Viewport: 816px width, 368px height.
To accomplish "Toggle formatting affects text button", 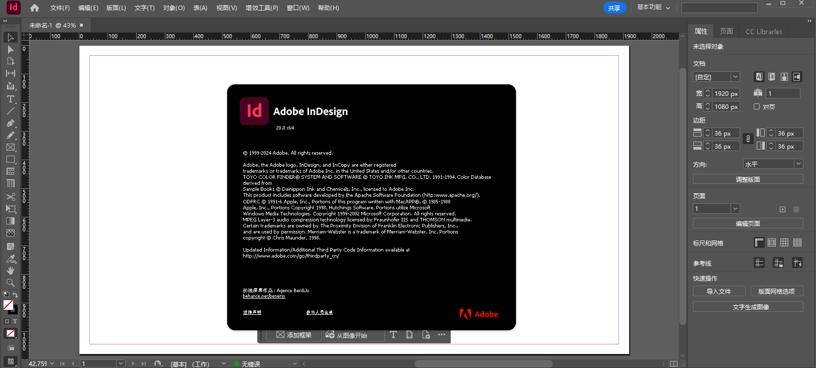I will 15,321.
